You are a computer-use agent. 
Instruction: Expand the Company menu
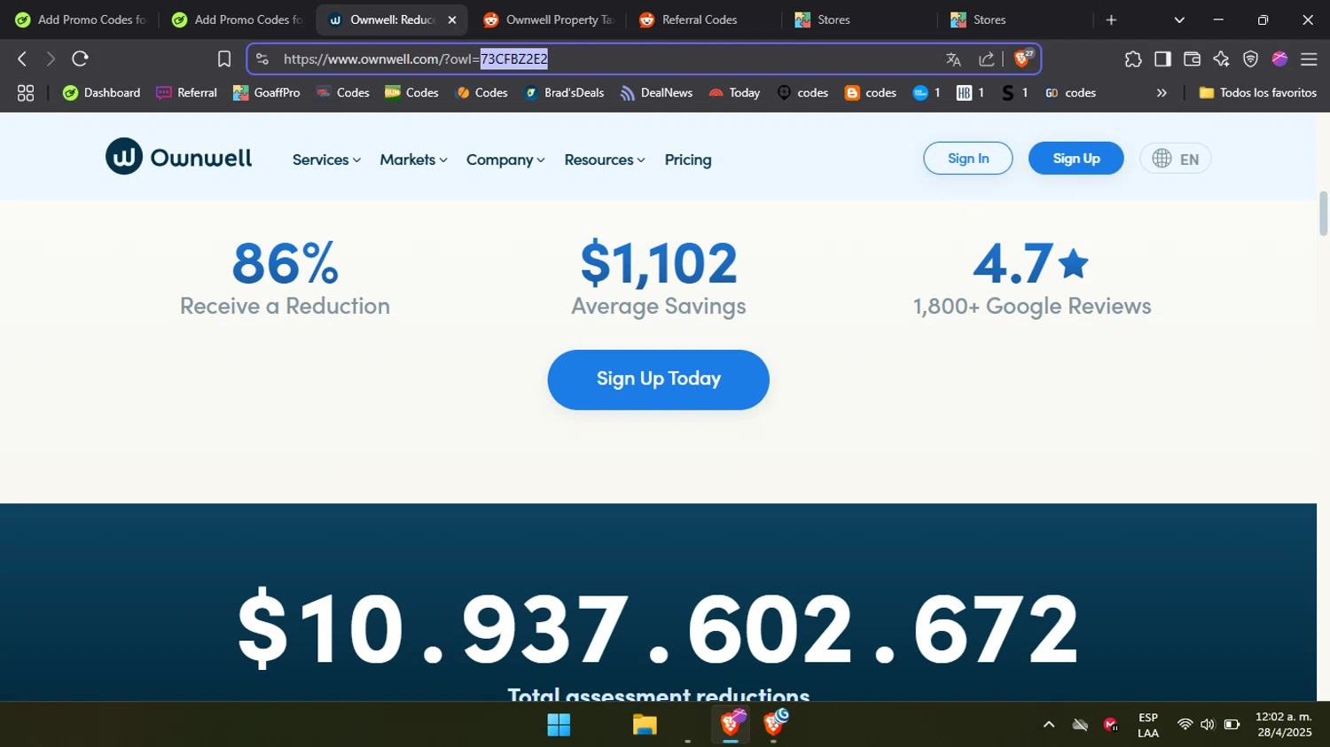(505, 160)
